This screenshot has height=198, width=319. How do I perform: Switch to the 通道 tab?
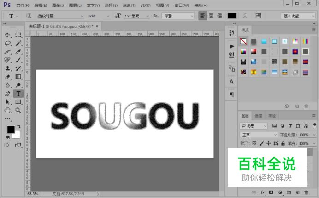pos(258,116)
